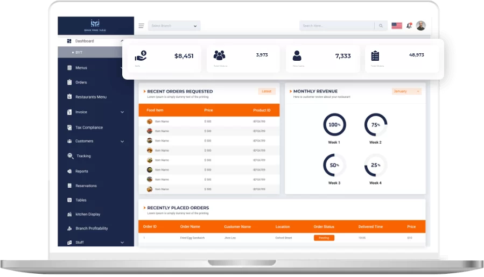484x277 pixels.
Task: Expand the Customers submenu chevron
Action: 122,141
